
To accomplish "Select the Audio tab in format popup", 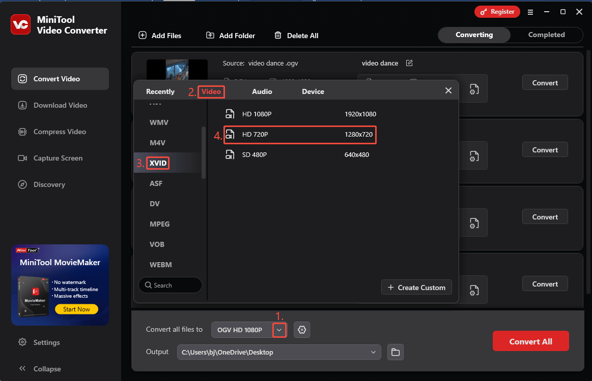I will 262,91.
